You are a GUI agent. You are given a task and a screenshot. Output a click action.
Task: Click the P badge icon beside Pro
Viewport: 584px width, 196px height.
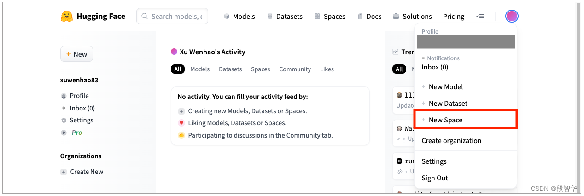[64, 133]
